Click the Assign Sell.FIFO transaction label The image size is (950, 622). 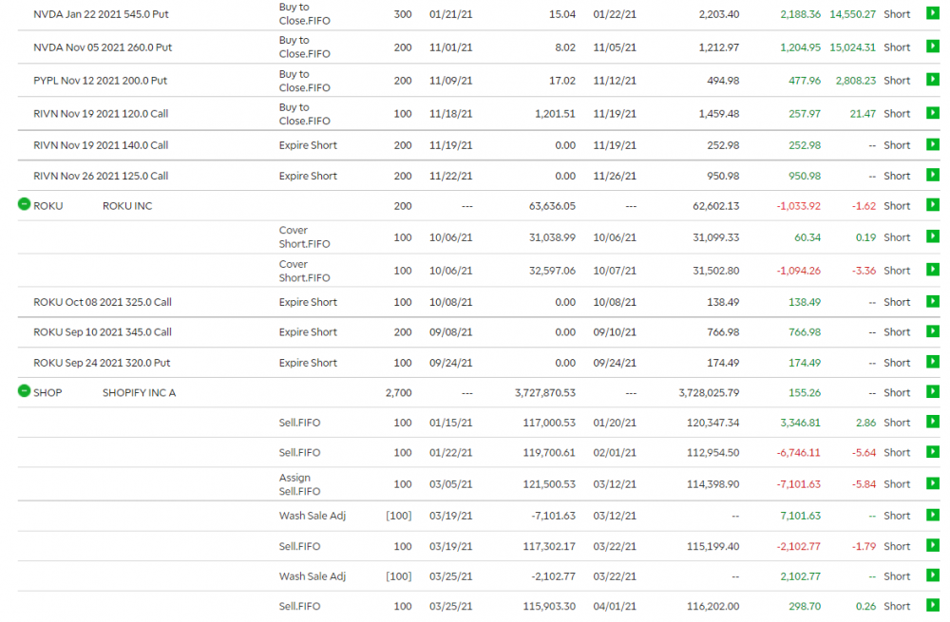click(301, 484)
